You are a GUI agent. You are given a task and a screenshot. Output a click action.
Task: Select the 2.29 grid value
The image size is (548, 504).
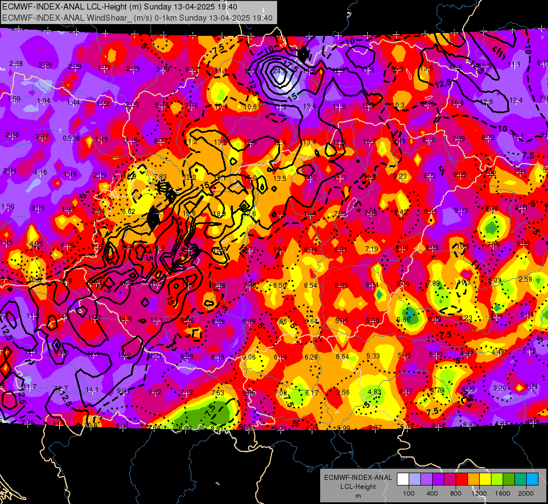[75, 67]
